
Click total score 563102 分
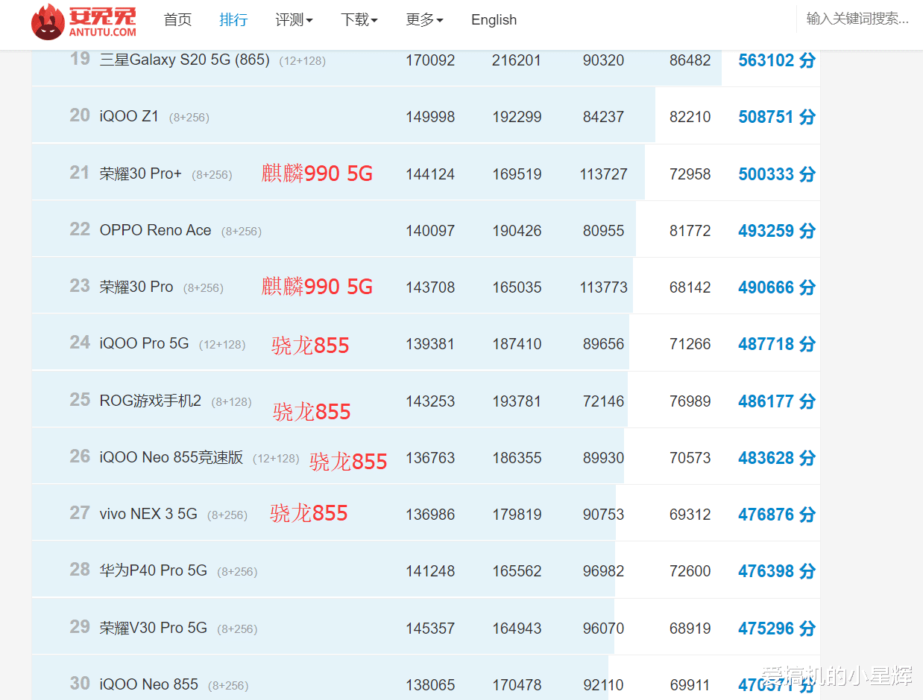pos(777,60)
